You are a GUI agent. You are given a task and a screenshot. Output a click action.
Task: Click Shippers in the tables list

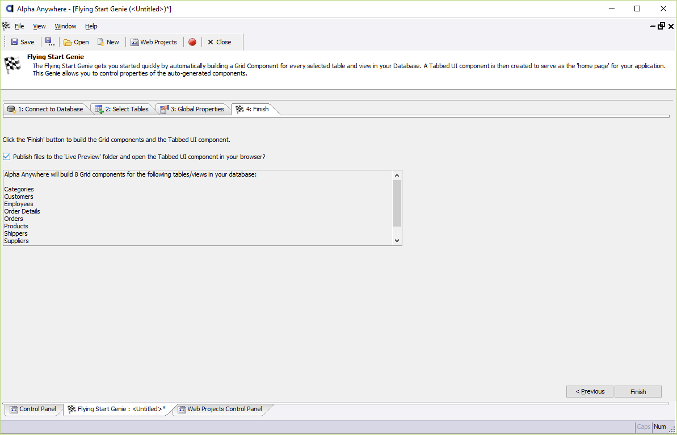coord(15,233)
